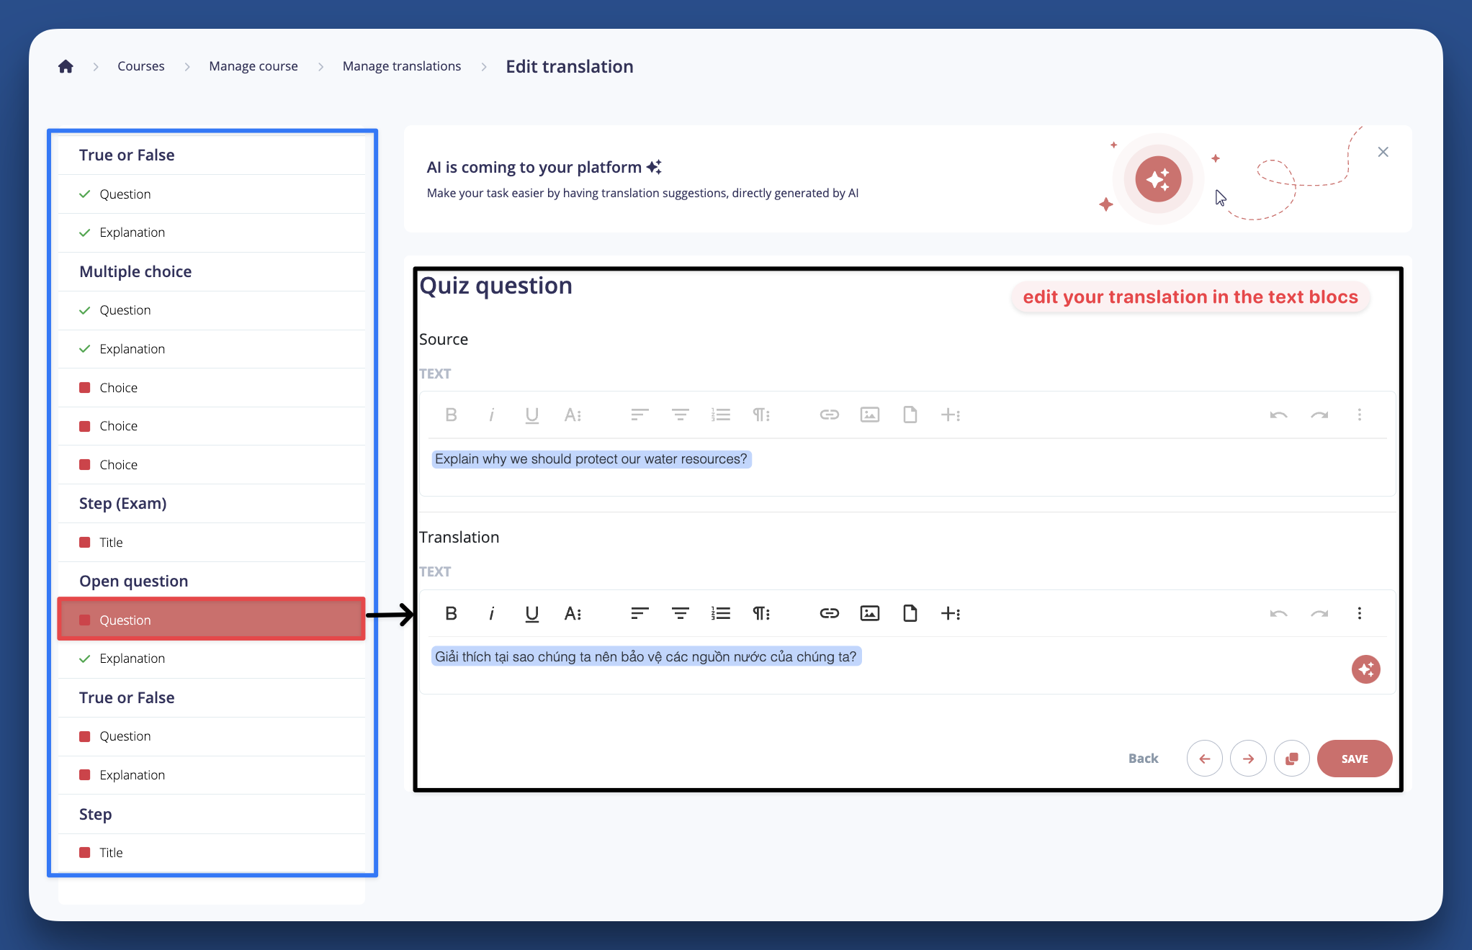Screen dimensions: 1472x950
Task: Click the copy source content button
Action: click(x=1291, y=759)
